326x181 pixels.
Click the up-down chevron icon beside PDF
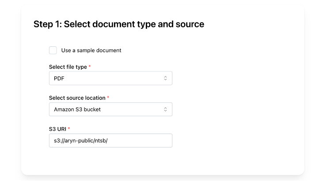[165, 78]
